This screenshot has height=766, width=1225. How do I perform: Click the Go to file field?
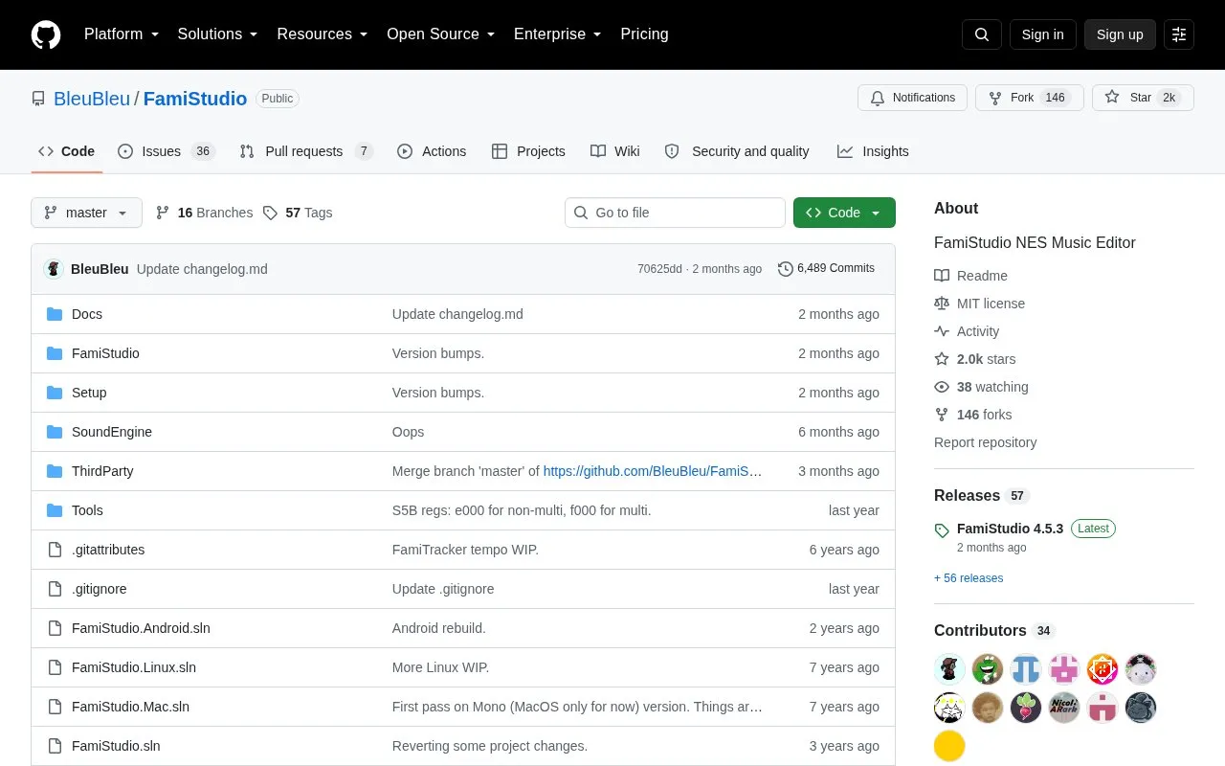coord(675,213)
